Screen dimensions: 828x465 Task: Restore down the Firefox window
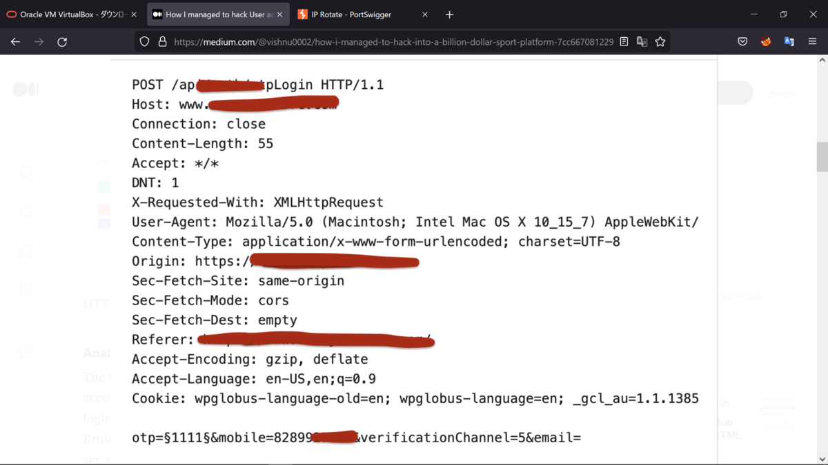pos(783,14)
